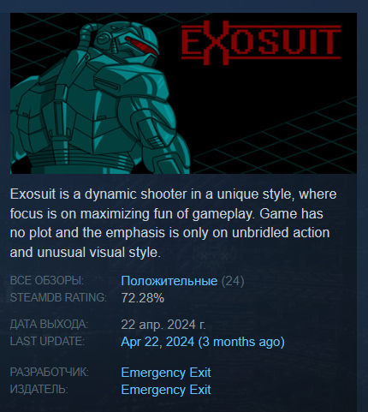
Task: Click the ИЗДАТЕЛЬ label
Action: point(39,389)
